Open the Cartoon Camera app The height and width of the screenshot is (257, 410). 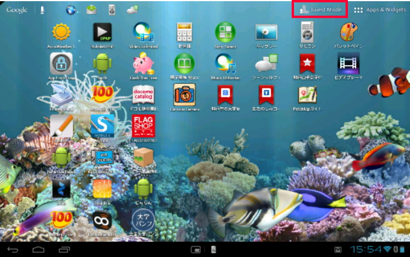184,94
